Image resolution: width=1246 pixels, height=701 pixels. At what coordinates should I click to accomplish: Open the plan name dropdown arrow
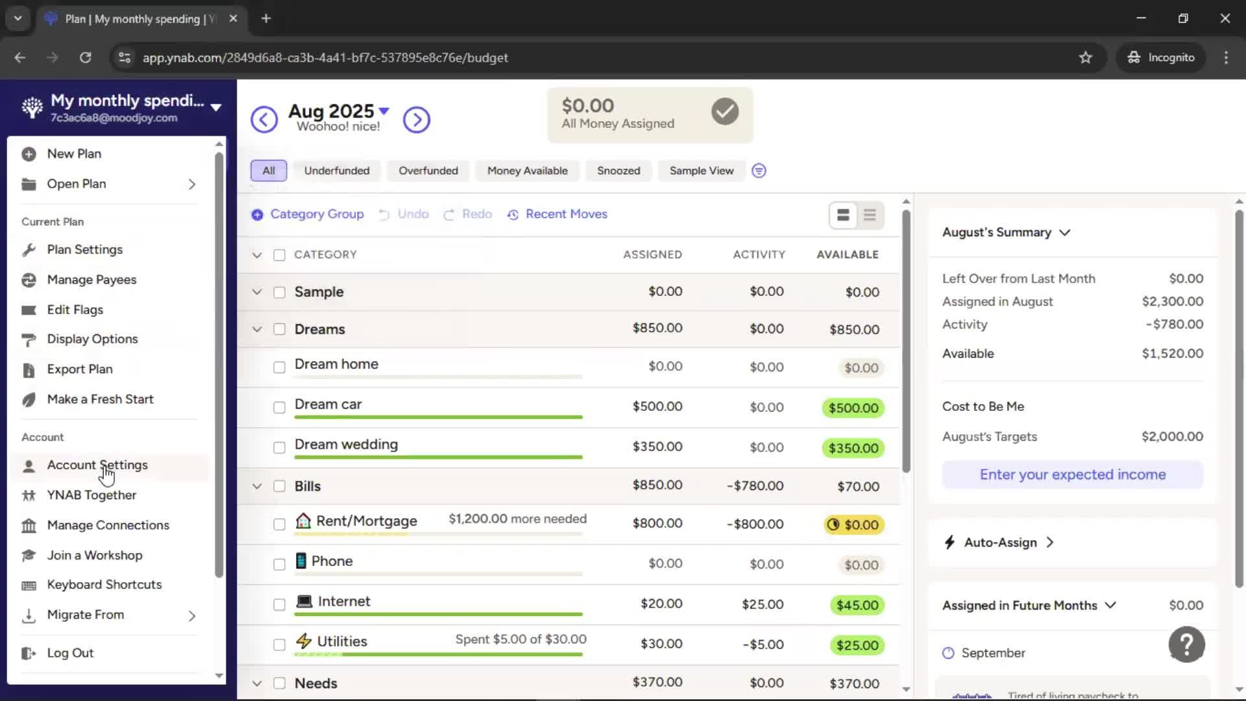tap(216, 107)
